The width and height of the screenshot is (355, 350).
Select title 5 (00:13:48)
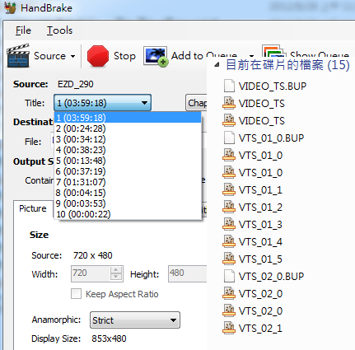point(128,161)
